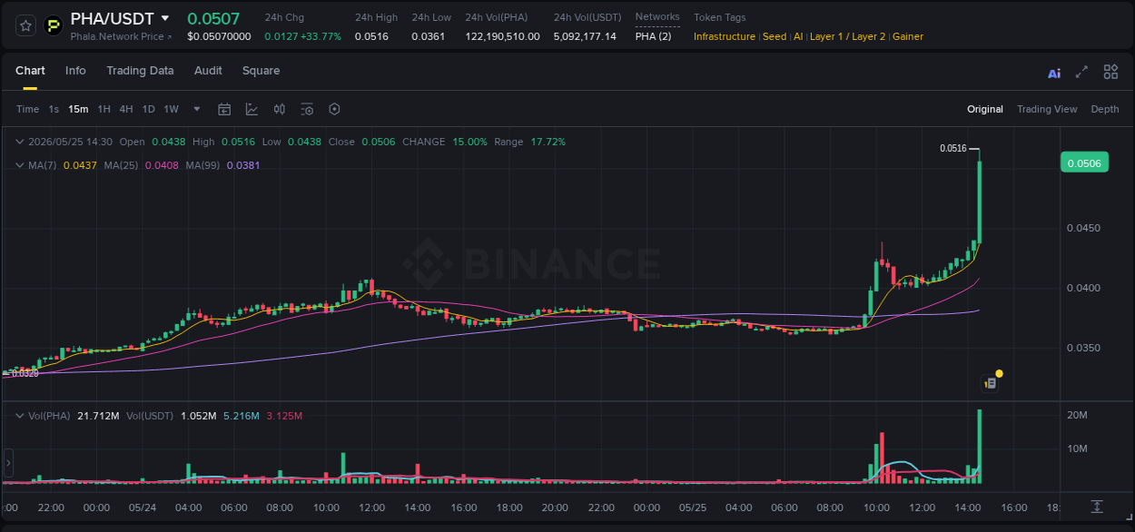Select the 4H interval
Image resolution: width=1135 pixels, height=532 pixels.
pos(125,109)
